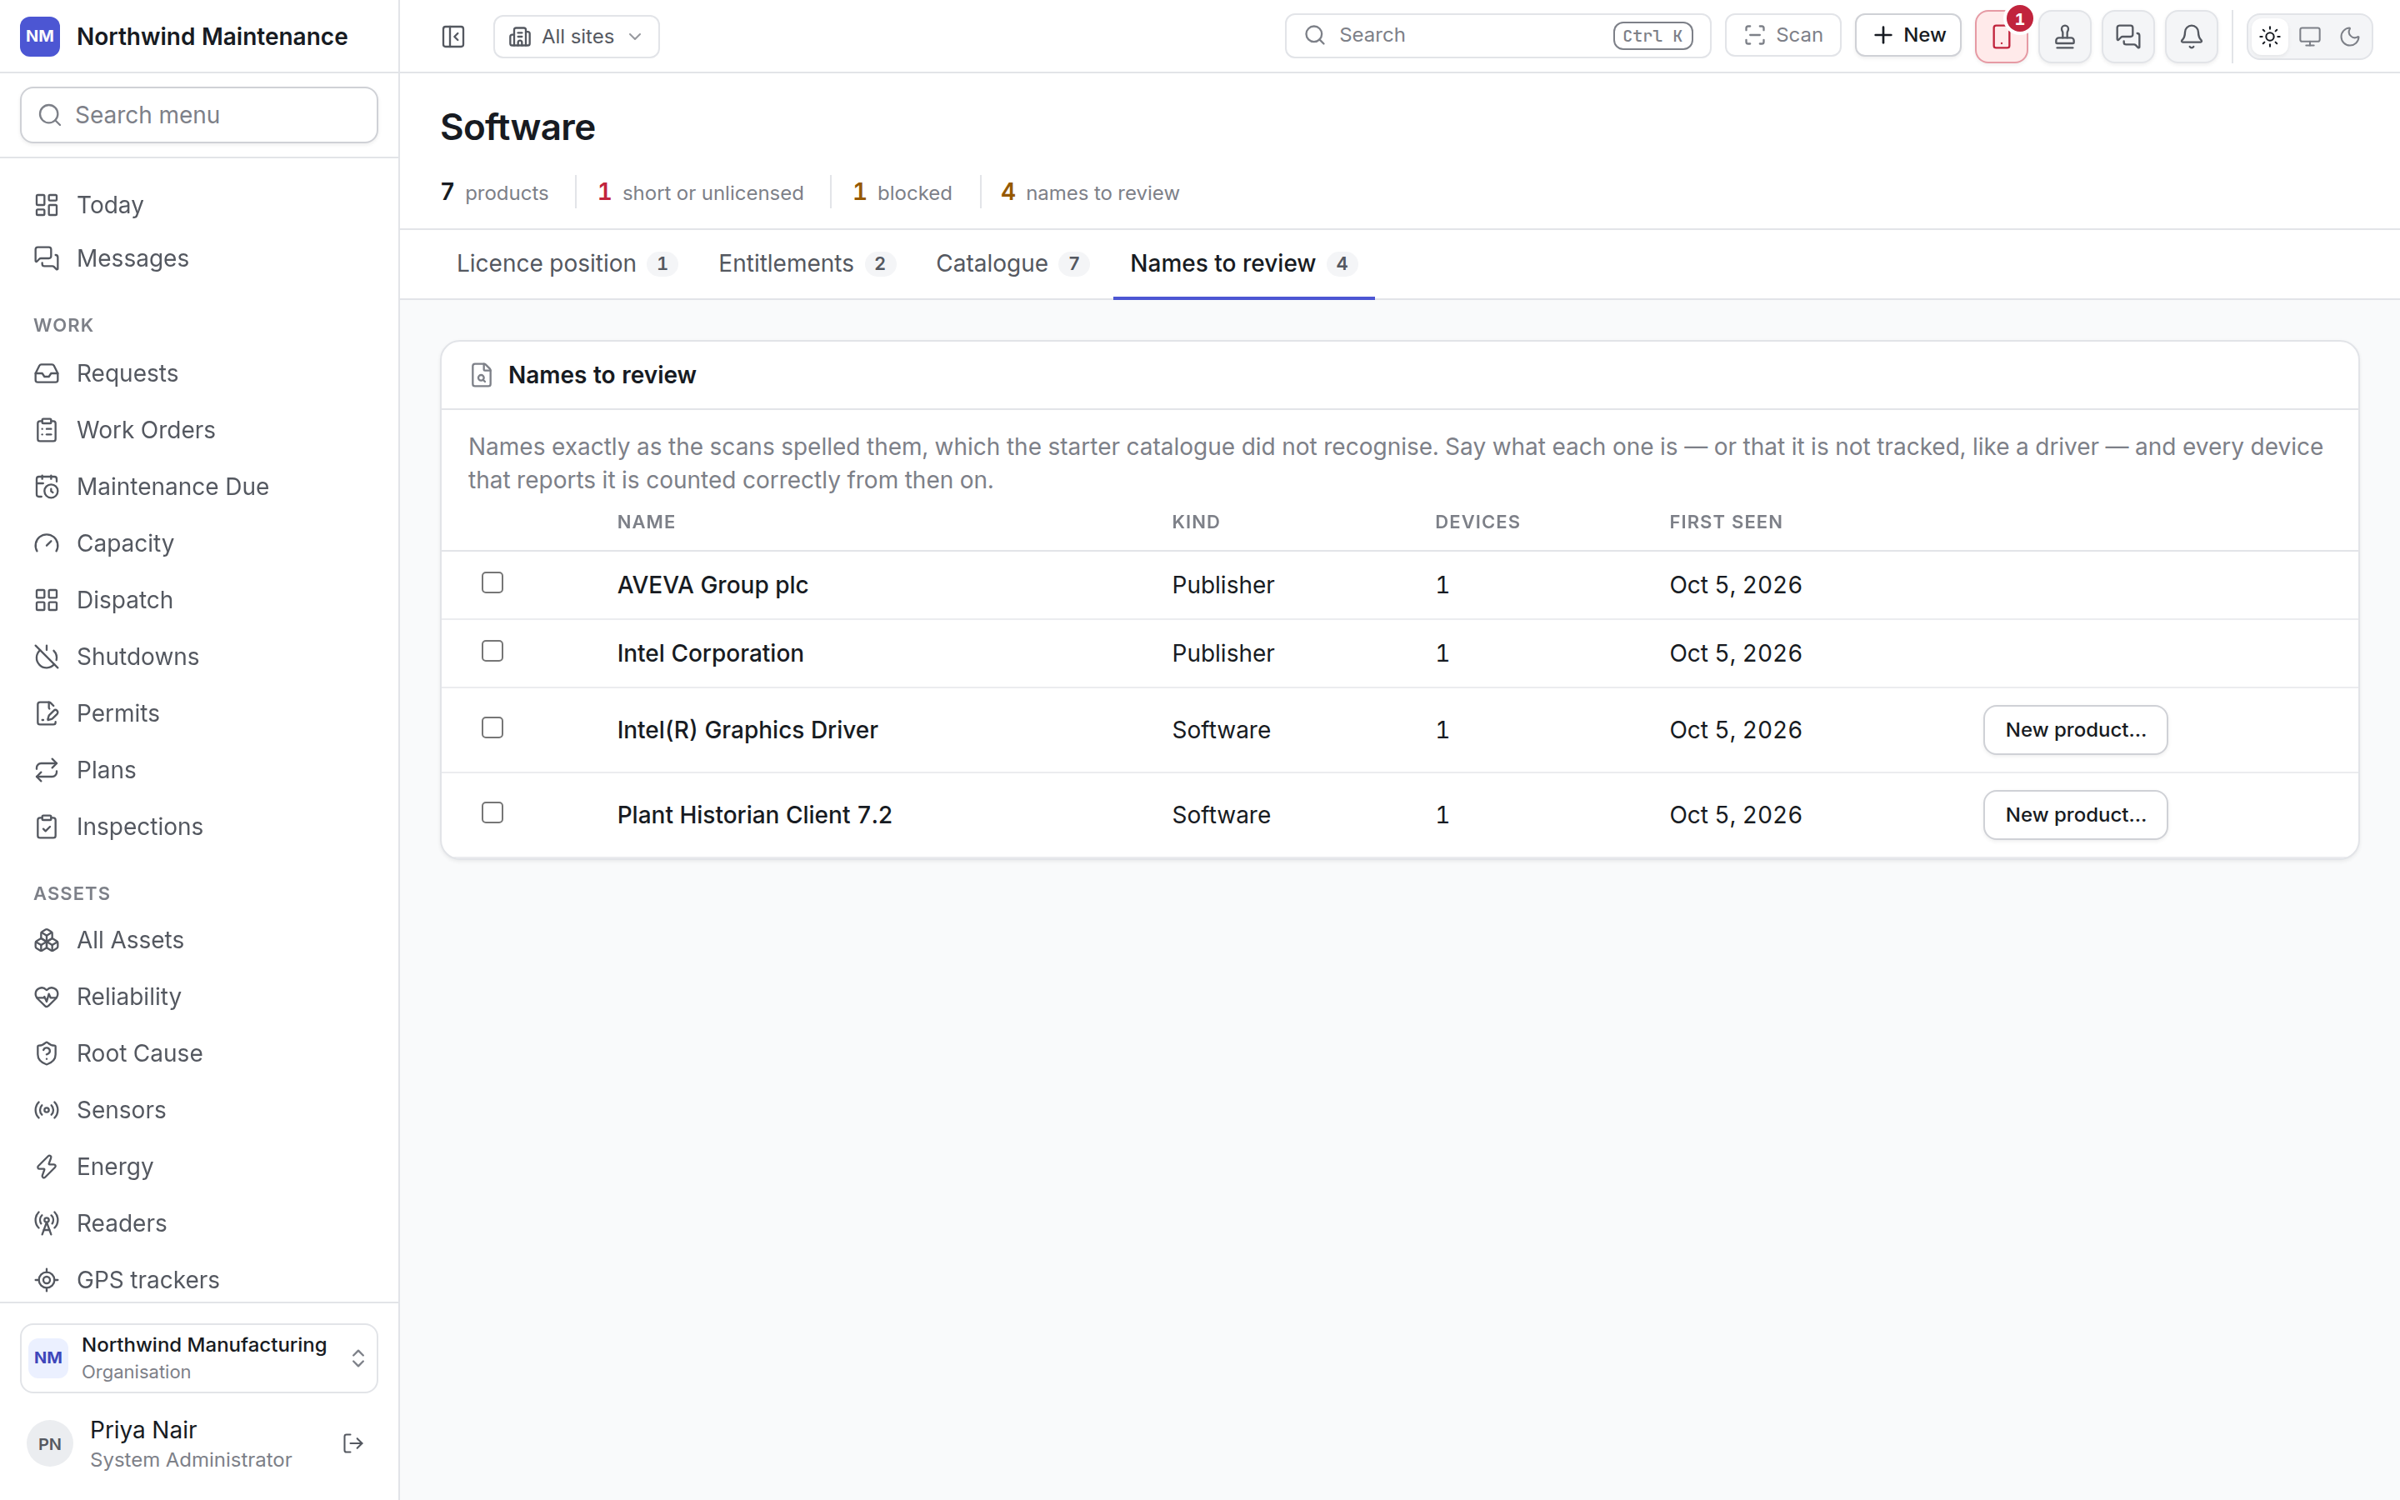The height and width of the screenshot is (1500, 2400).
Task: Click the AVEVA Group plc name
Action: 712,585
